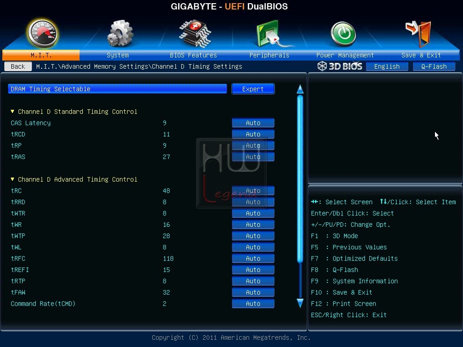Click the System gears icon
The height and width of the screenshot is (347, 463).
click(120, 33)
